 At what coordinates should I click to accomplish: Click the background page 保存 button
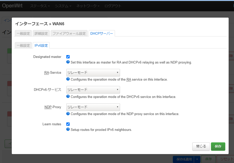tap(208, 159)
